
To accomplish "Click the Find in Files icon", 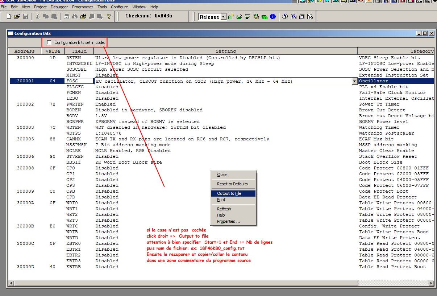I will 83,16.
